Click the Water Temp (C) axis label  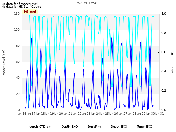coord(172,62)
